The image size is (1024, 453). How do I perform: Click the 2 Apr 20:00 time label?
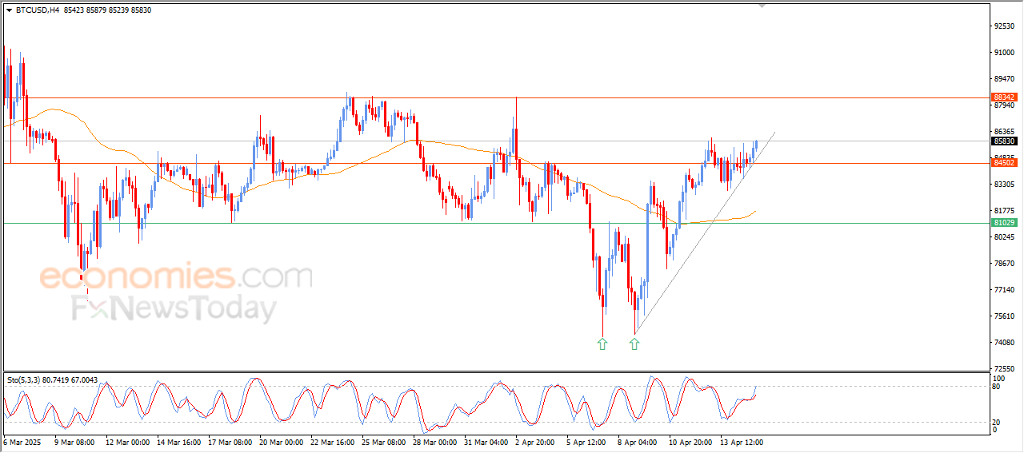pos(537,442)
